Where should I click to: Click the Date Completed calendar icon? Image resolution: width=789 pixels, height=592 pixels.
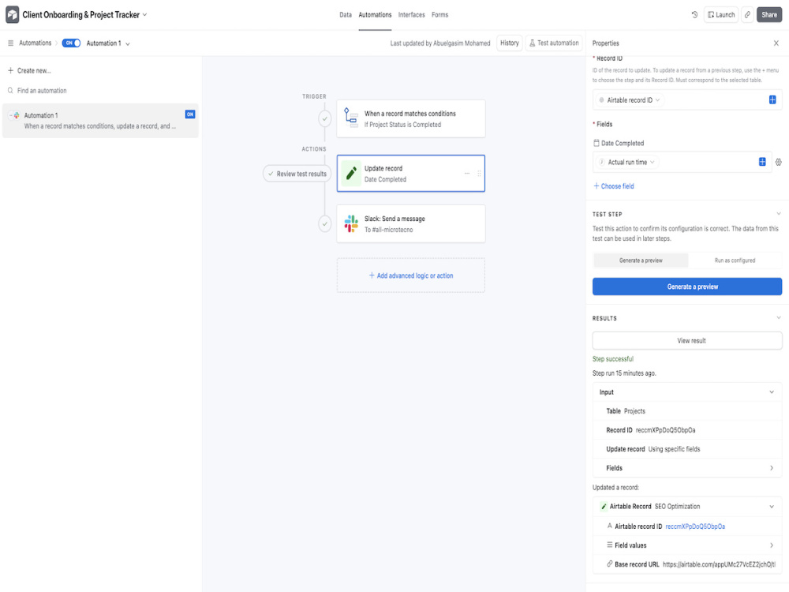tap(596, 143)
